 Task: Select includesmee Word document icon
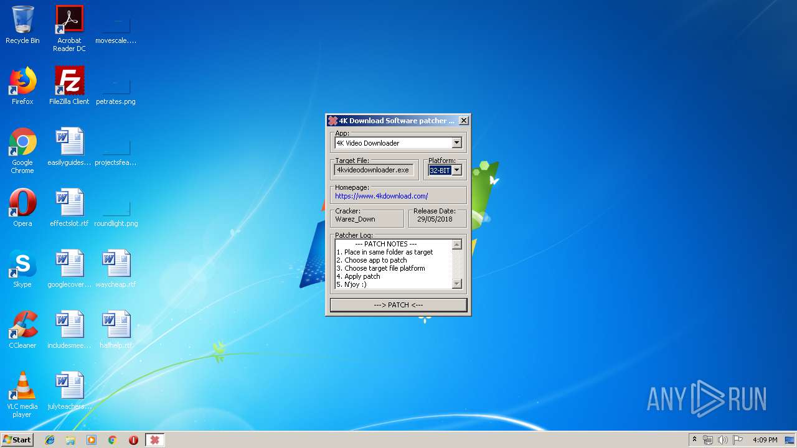[69, 330]
